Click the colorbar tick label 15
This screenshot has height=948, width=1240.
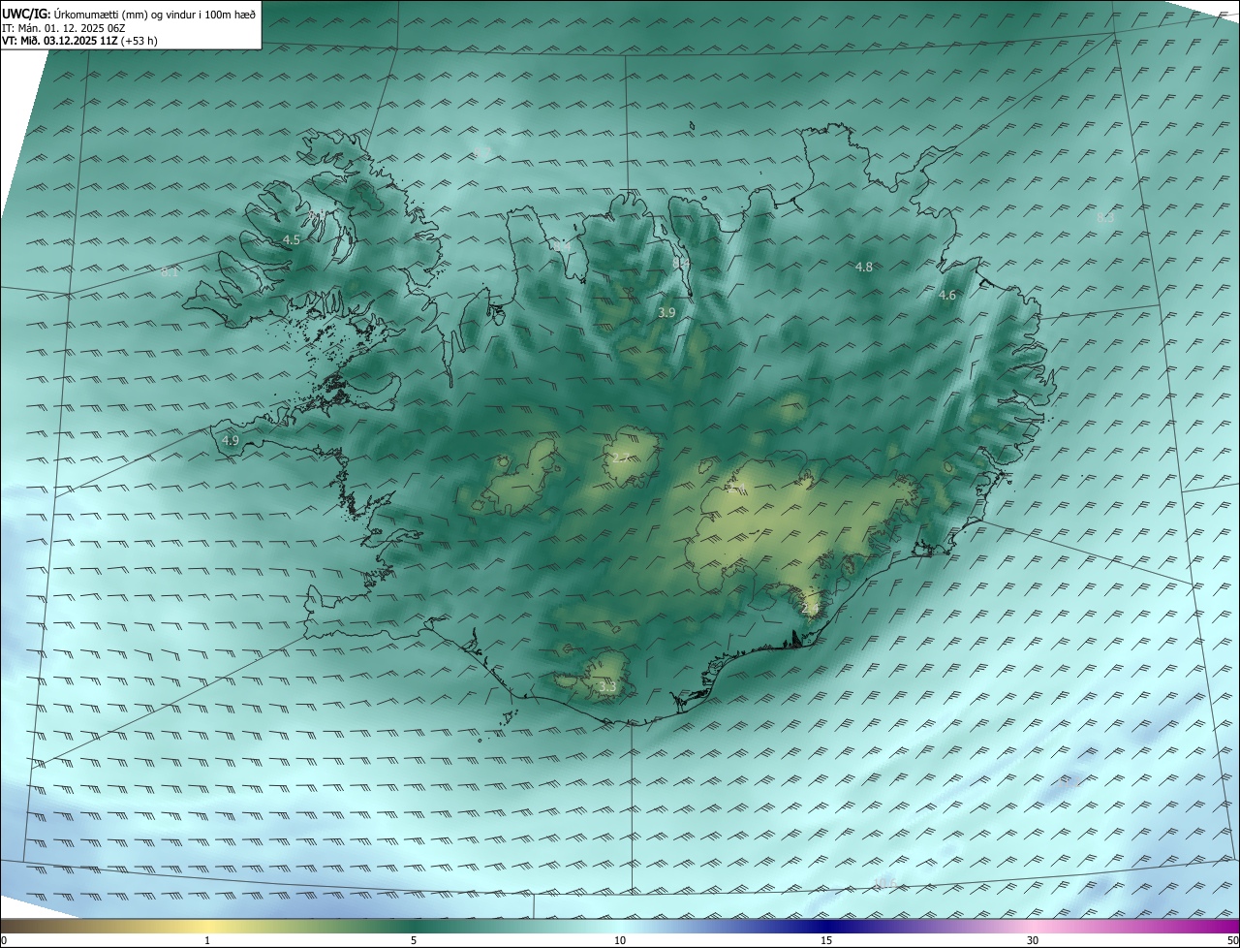coord(826,940)
